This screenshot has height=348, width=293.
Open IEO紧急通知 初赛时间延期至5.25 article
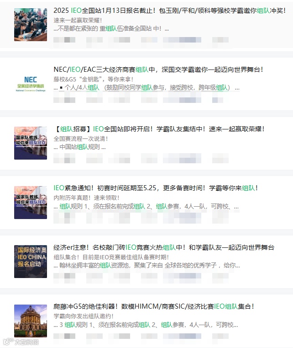pos(156,188)
